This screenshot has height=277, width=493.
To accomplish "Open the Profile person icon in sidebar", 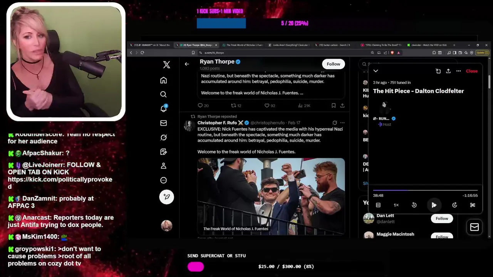I will pyautogui.click(x=163, y=166).
